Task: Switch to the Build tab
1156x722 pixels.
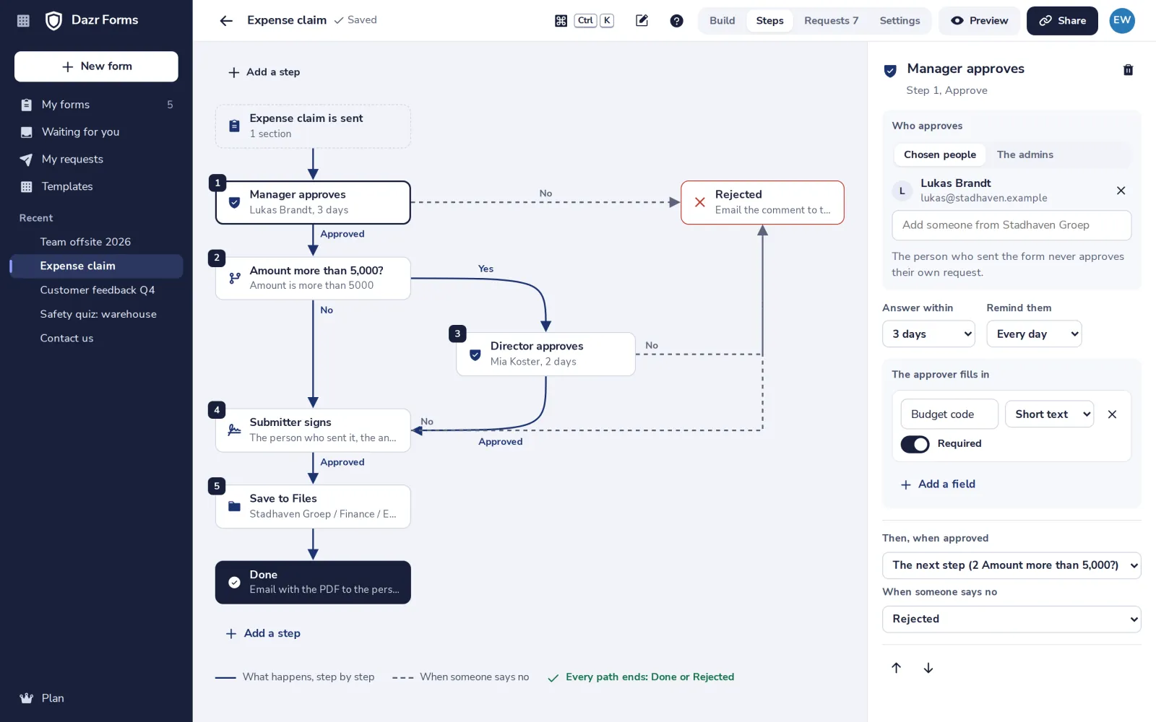Action: (x=722, y=21)
